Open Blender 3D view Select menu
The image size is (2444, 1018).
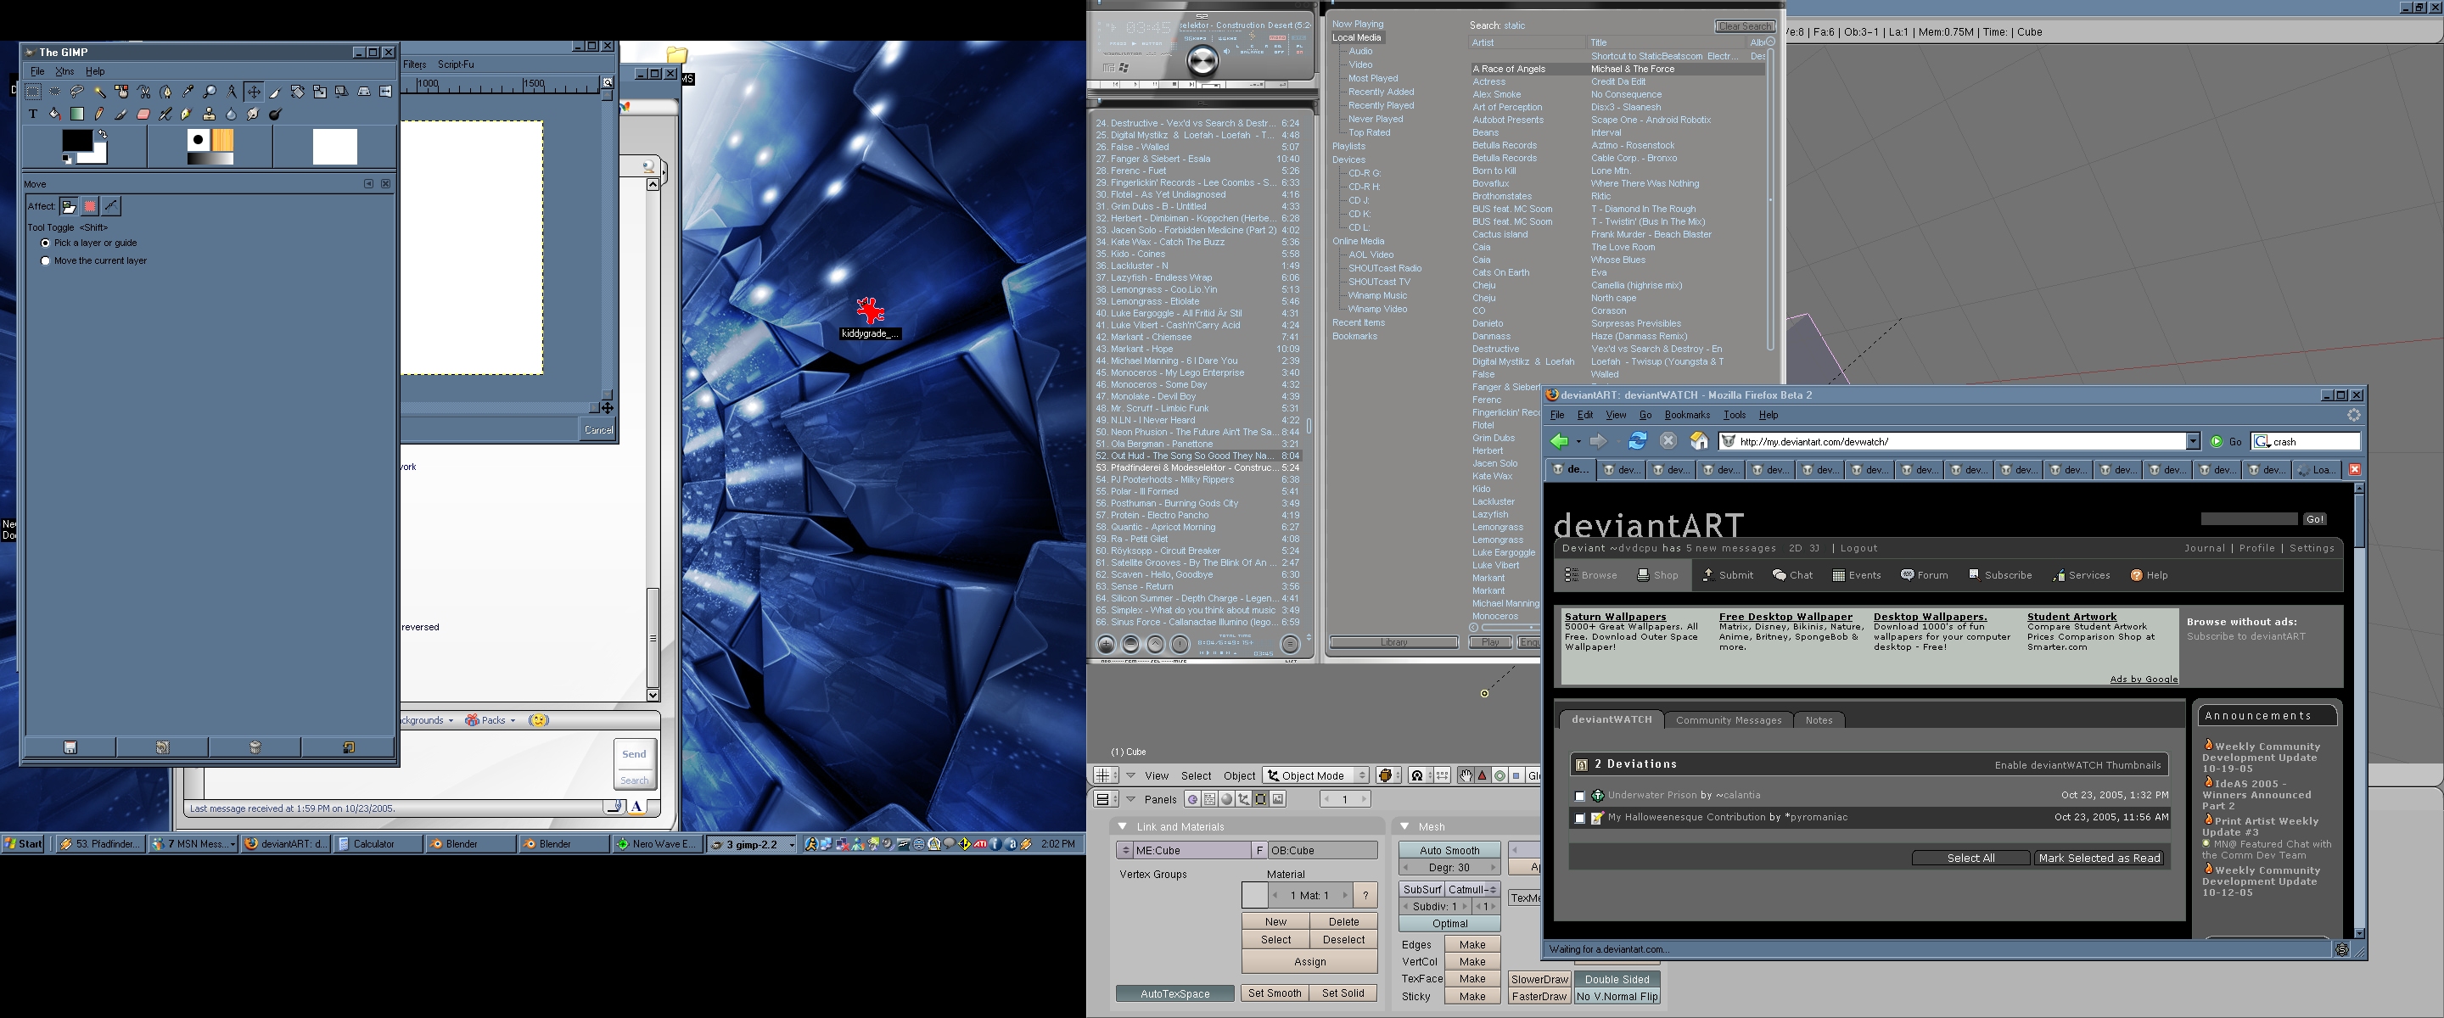coord(1196,775)
